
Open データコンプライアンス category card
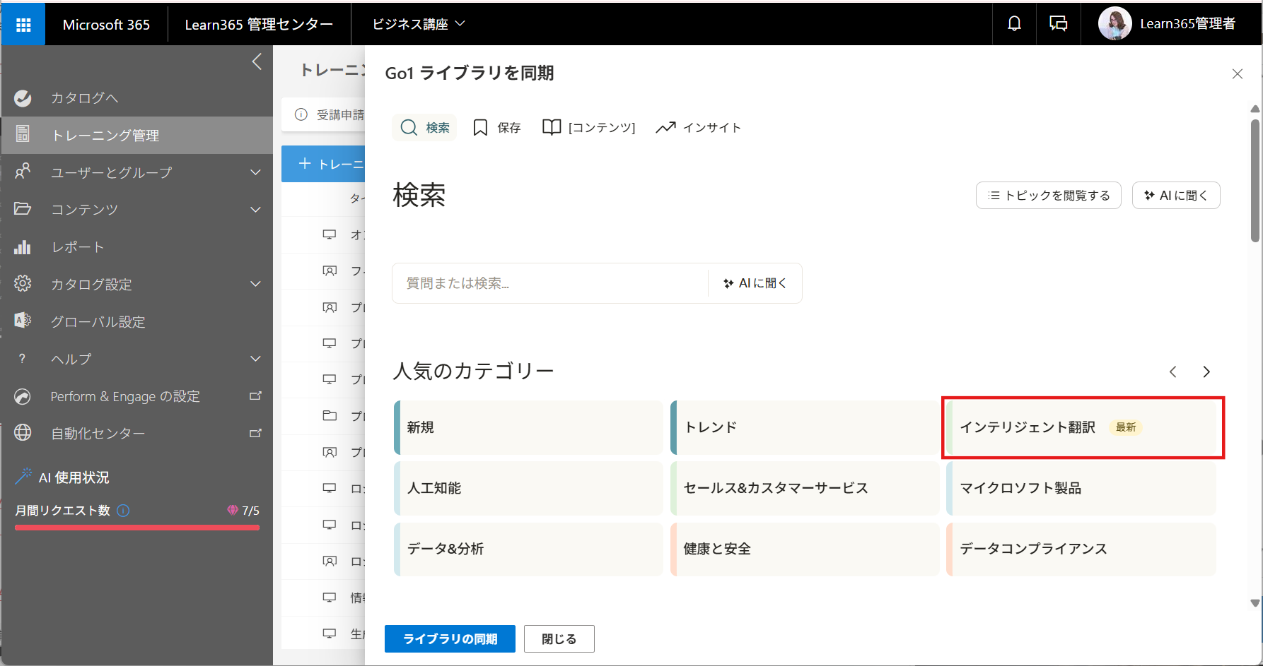pyautogui.click(x=1082, y=549)
